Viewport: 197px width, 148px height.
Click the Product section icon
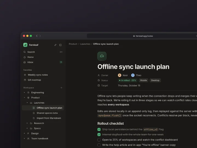(28, 98)
